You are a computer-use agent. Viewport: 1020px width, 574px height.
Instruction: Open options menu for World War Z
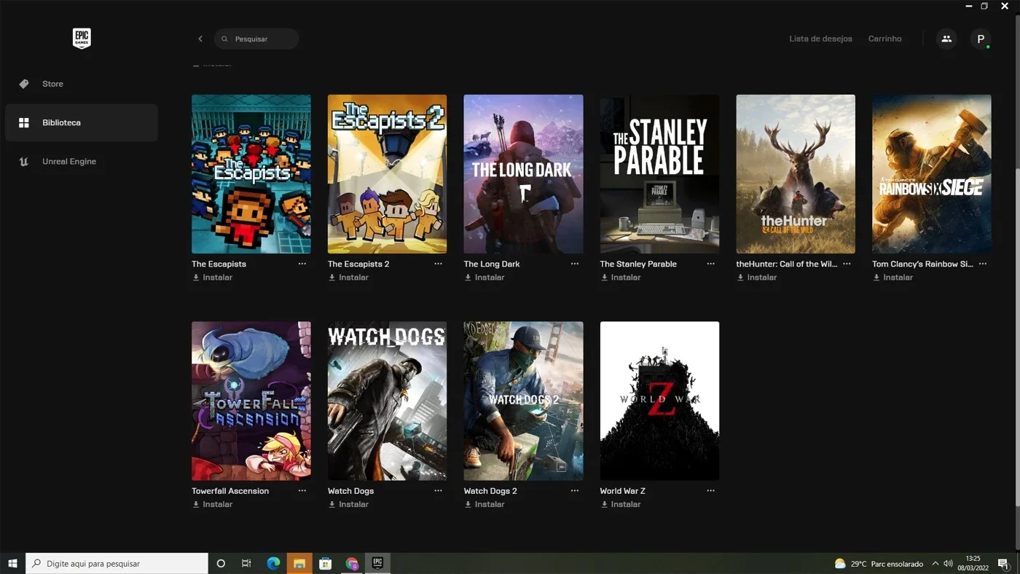coord(710,491)
